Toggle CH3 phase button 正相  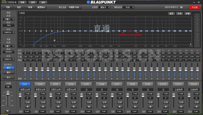tap(58, 102)
